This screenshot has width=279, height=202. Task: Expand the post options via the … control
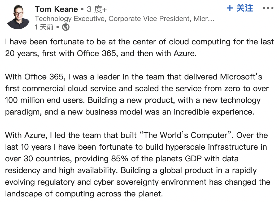click(x=269, y=9)
